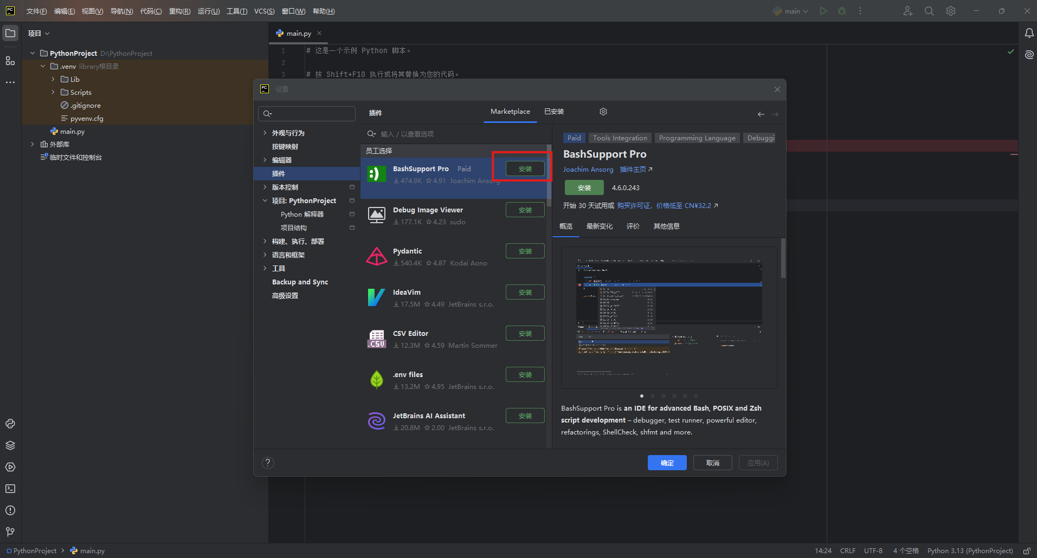Install the Pydantic plugin
The height and width of the screenshot is (558, 1037).
pyautogui.click(x=525, y=251)
